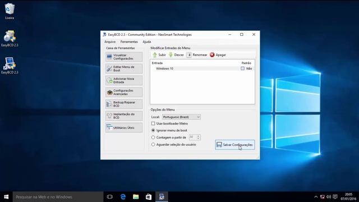This screenshot has height=202, width=359.
Task: Select Contagem a partir de option
Action: coord(153,137)
